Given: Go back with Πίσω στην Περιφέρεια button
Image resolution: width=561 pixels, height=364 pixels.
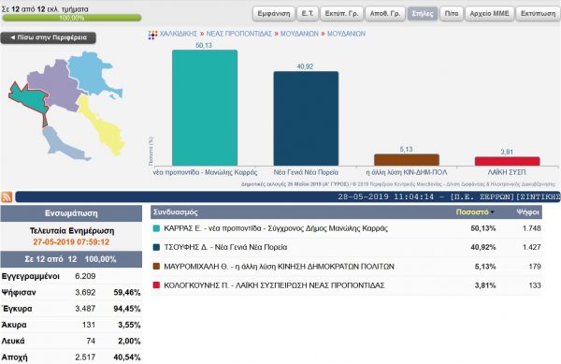Looking at the screenshot, I should pyautogui.click(x=49, y=37).
